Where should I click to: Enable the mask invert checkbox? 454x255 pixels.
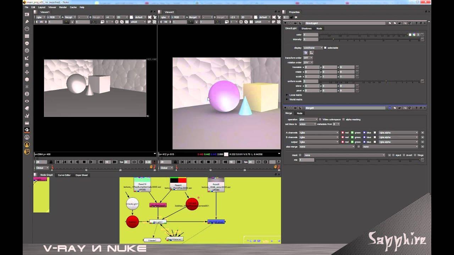(x=404, y=155)
